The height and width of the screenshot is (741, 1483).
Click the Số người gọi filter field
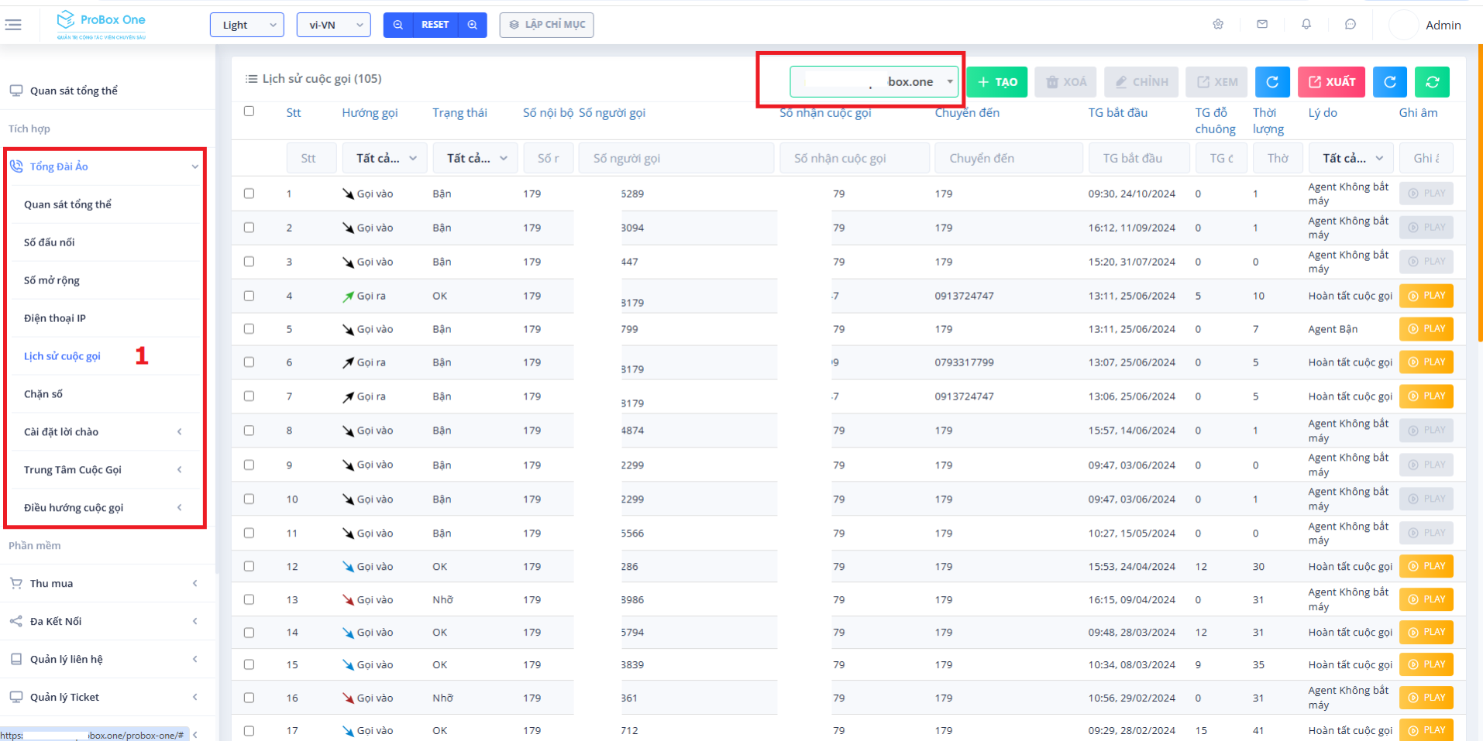[676, 159]
